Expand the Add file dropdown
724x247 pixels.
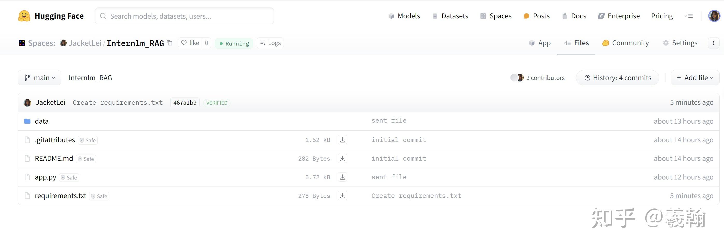tap(694, 78)
